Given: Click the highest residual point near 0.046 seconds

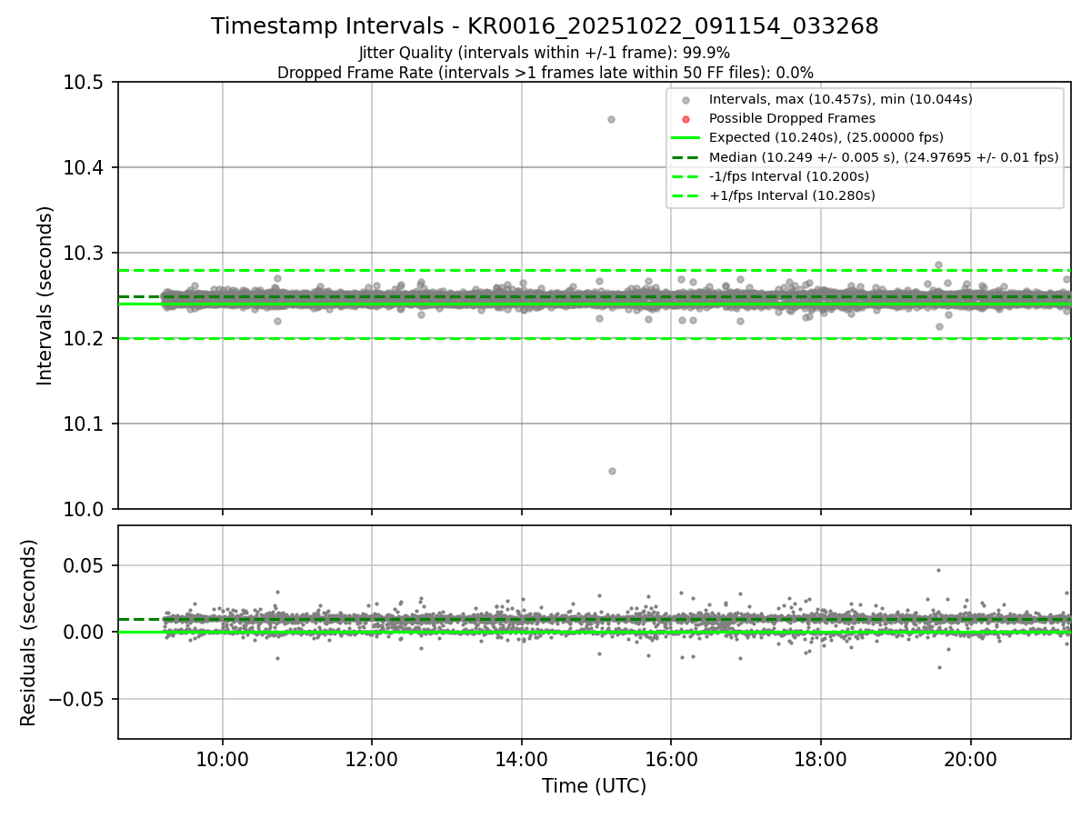Looking at the screenshot, I should point(939,570).
